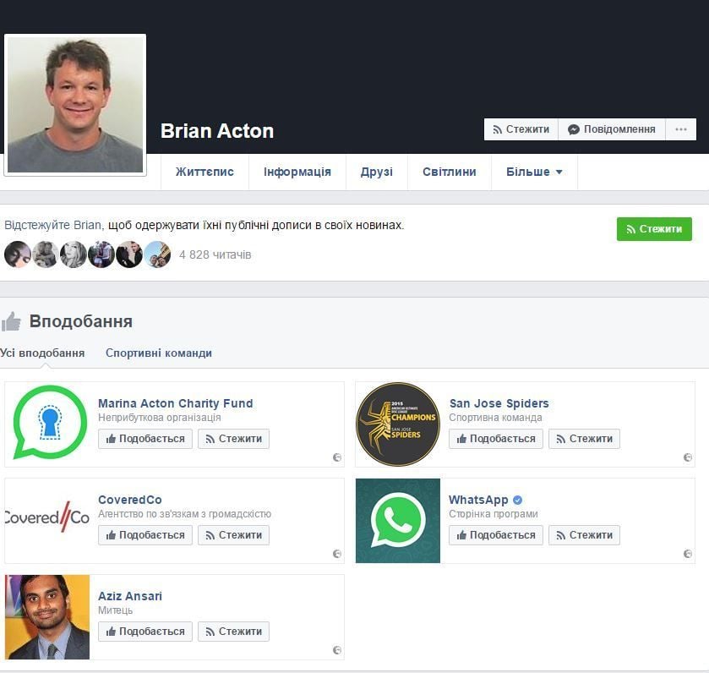Open the Друзі profile tab
The width and height of the screenshot is (709, 673).
click(376, 172)
